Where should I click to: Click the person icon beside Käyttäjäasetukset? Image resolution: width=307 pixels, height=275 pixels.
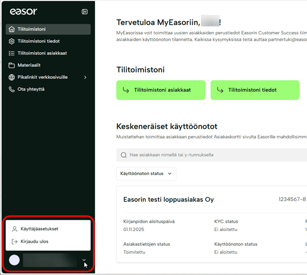tap(15, 229)
